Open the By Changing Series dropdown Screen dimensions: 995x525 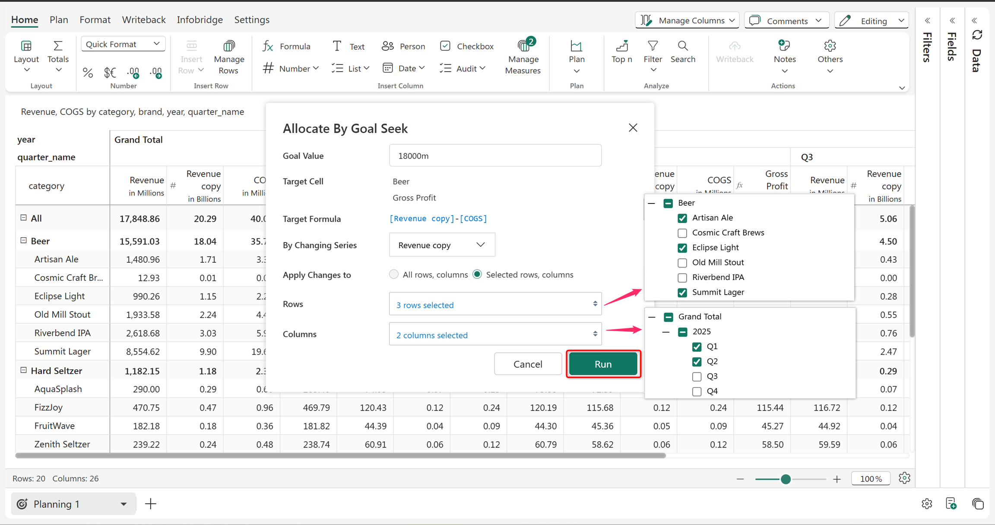442,245
